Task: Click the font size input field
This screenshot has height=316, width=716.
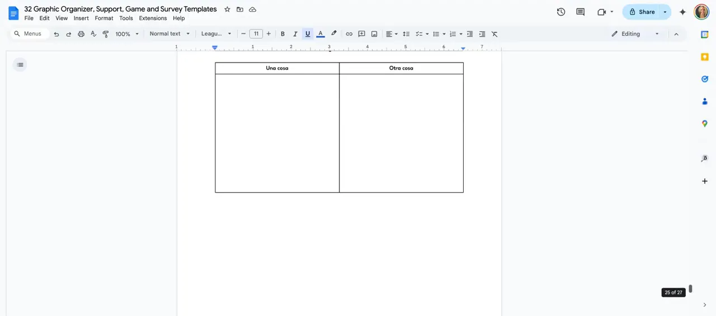Action: 256,34
